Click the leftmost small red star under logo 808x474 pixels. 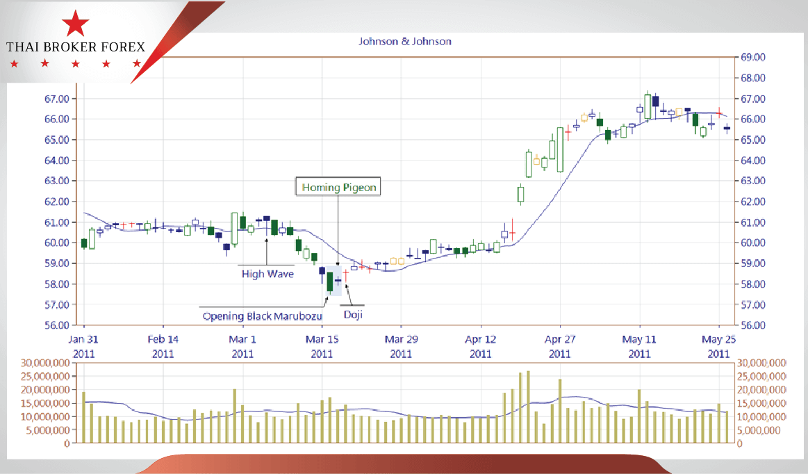pyautogui.click(x=14, y=64)
